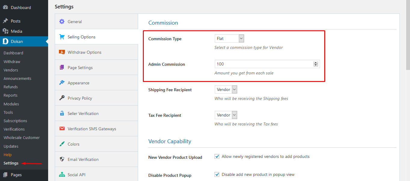Open the Email Verification tab
The image size is (410, 181).
click(x=83, y=159)
